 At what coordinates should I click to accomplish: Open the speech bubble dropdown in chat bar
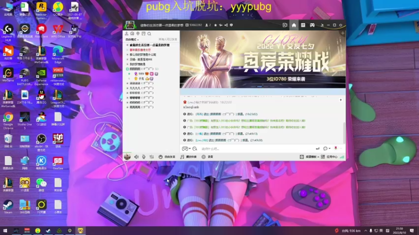coord(327,149)
